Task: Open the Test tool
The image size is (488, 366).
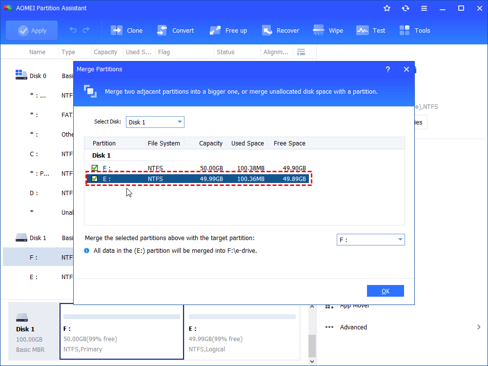Action: [x=370, y=30]
